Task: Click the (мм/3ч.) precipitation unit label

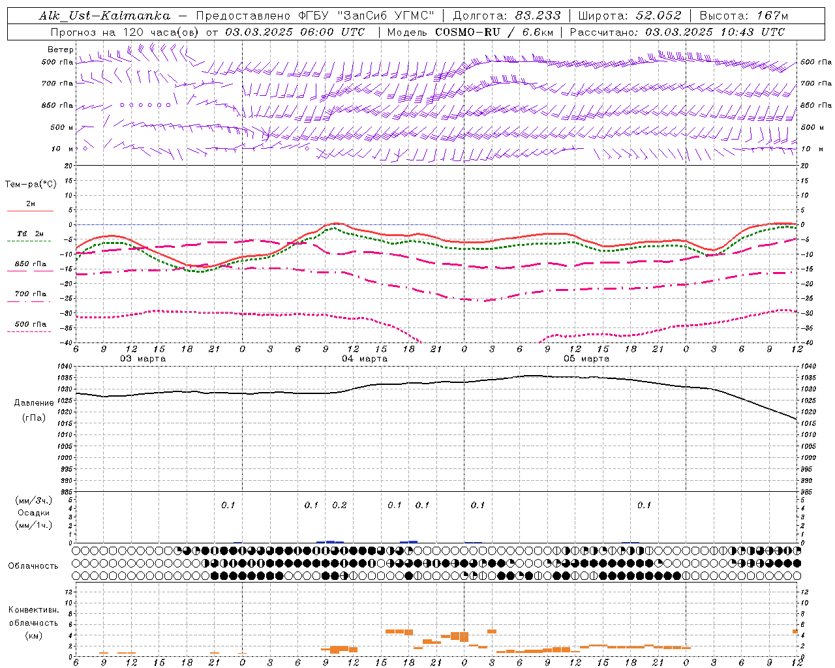Action: [x=34, y=500]
